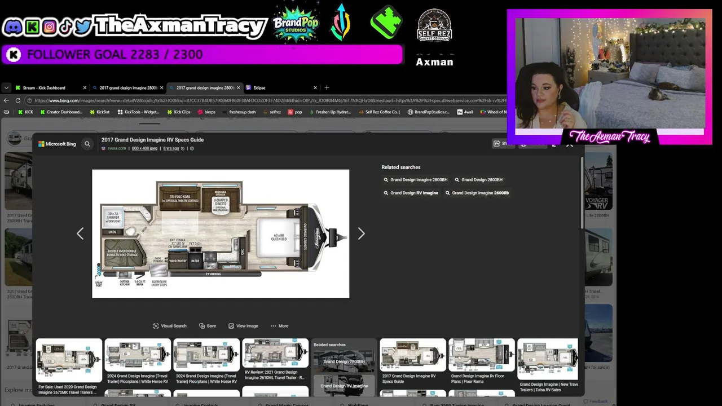Screen dimensions: 722x406
Task: Open the Freshen Up Hydrat... bookmark
Action: 330,112
